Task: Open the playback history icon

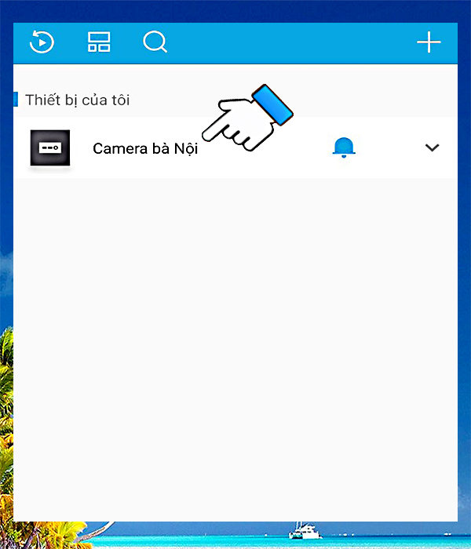Action: (42, 42)
